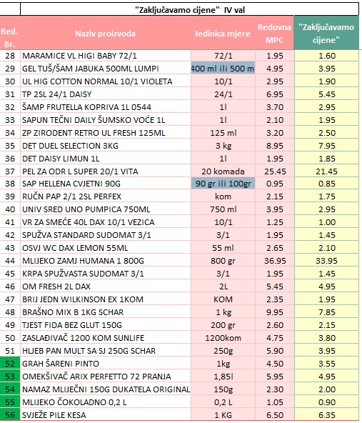Image resolution: width=362 pixels, height=423 pixels.
Task: Click the blue '90 gr ili 100gr' cell
Action: (223, 184)
